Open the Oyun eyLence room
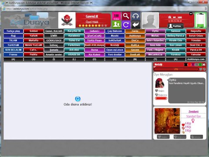209x157 pixels. click(x=115, y=50)
